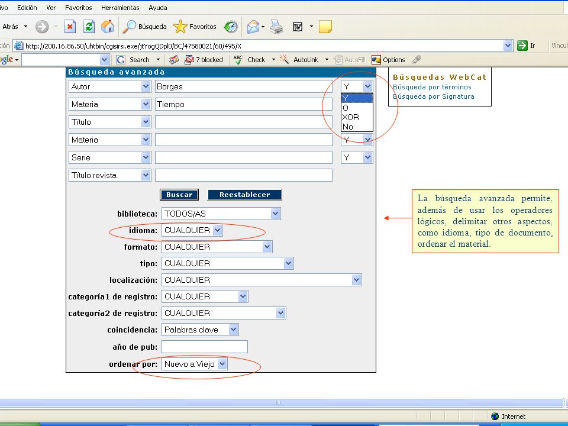Image resolution: width=568 pixels, height=426 pixels.
Task: Select the XOR operator in open list
Action: 357,117
